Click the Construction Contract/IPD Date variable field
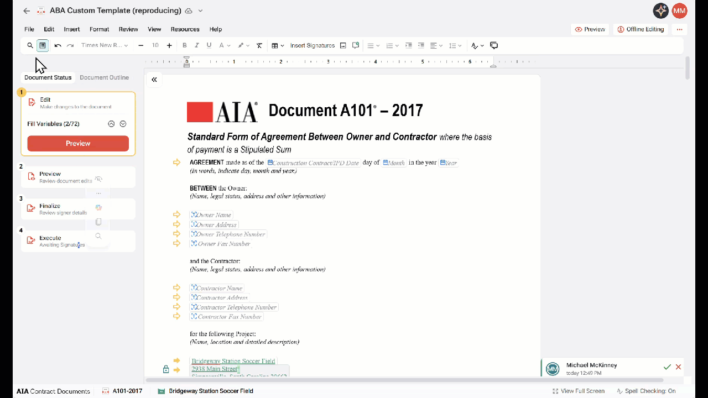Screen dimensions: 708x398 point(313,163)
